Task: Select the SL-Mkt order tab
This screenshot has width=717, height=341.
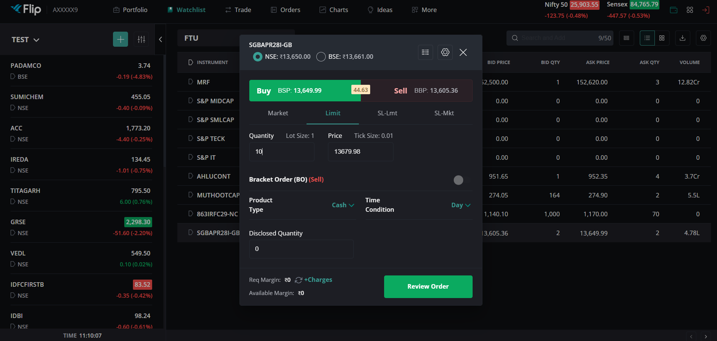Action: (444, 113)
